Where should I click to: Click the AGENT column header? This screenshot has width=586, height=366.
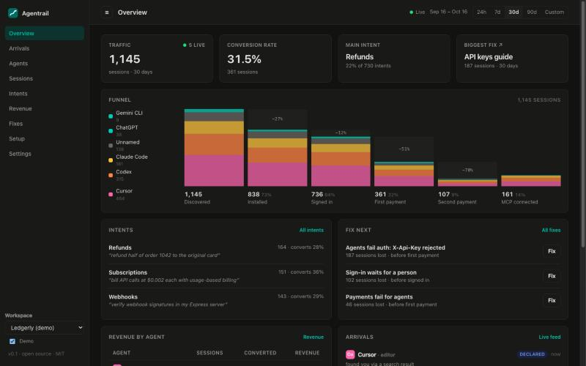click(x=122, y=353)
